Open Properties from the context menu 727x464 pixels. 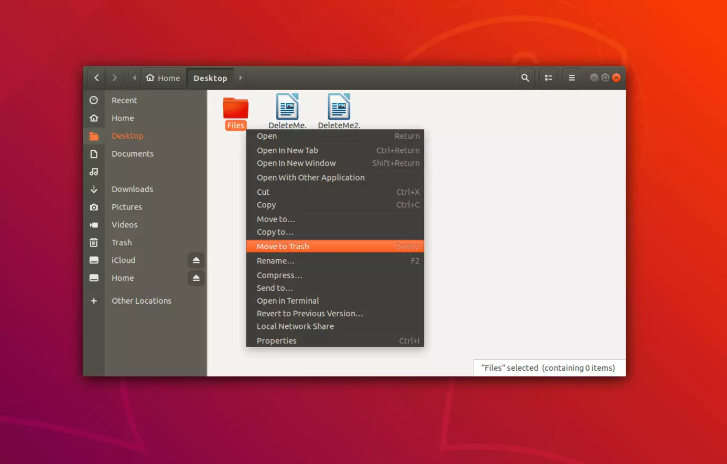pyautogui.click(x=277, y=341)
